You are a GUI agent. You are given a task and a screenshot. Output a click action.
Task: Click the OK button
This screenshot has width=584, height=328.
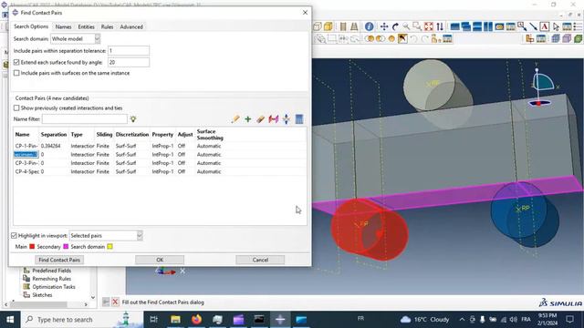[x=160, y=260]
